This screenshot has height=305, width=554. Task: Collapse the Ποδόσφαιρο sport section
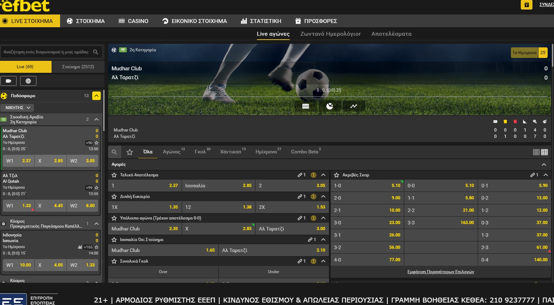[x=96, y=96]
